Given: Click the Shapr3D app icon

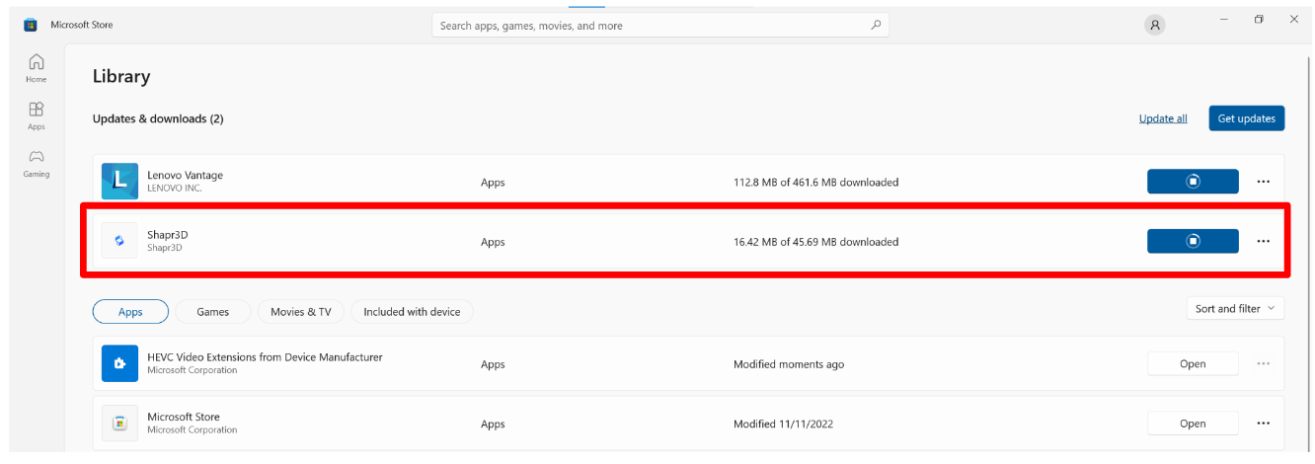Looking at the screenshot, I should click(119, 241).
